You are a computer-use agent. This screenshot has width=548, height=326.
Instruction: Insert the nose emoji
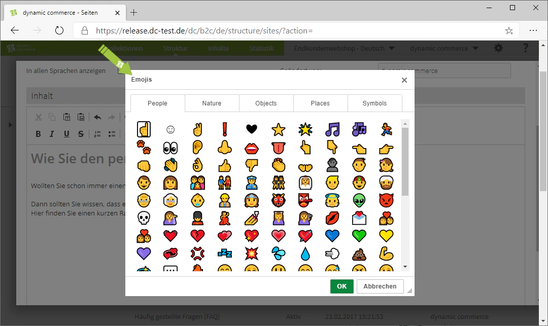click(x=225, y=148)
